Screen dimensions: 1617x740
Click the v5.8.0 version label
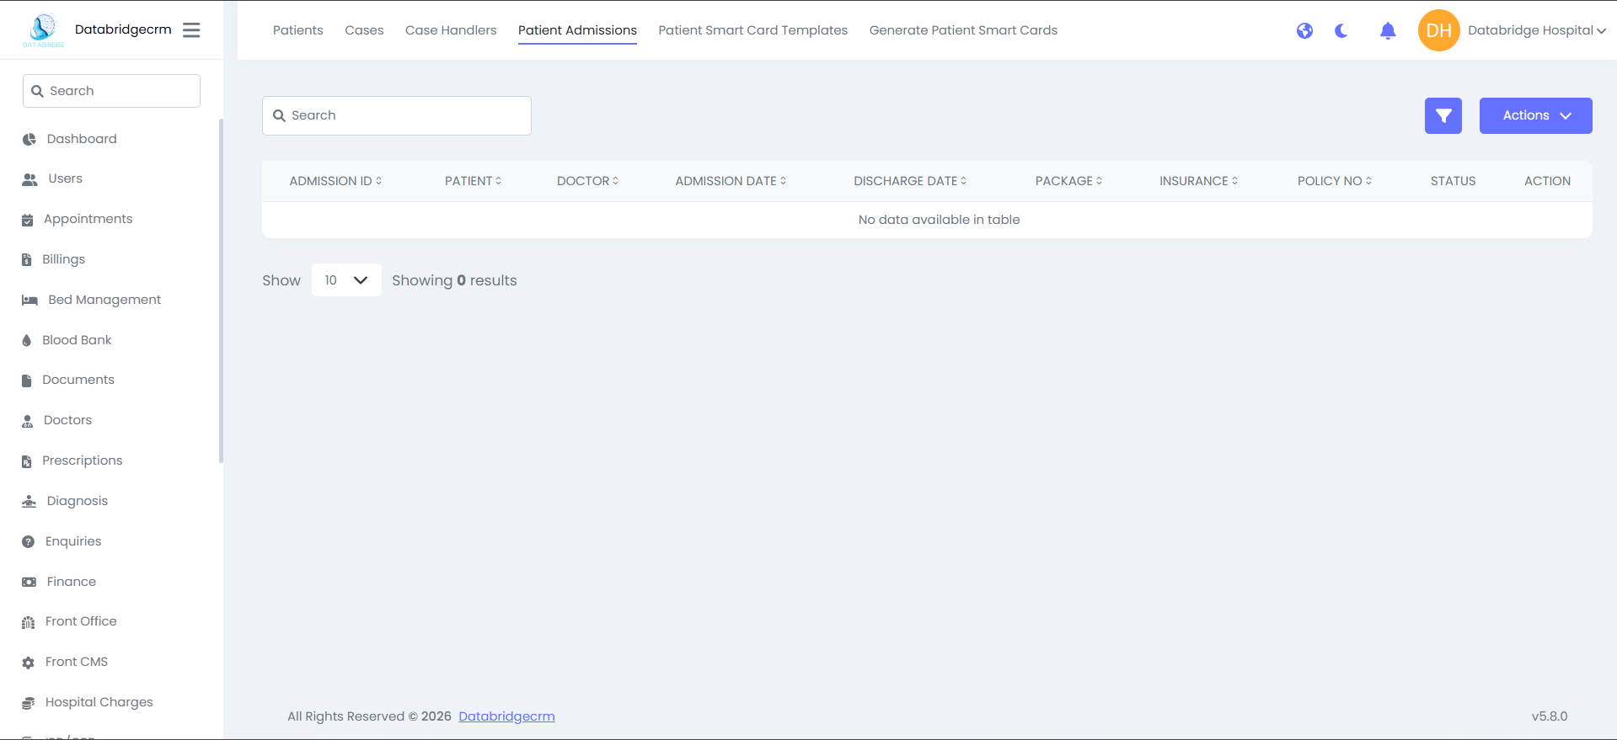click(x=1550, y=716)
